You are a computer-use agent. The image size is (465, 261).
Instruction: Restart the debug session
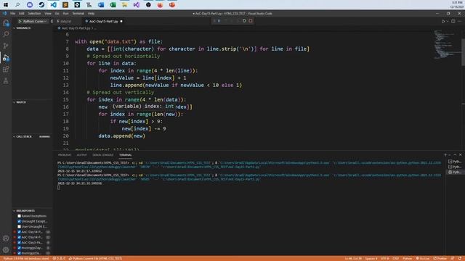click(244, 21)
